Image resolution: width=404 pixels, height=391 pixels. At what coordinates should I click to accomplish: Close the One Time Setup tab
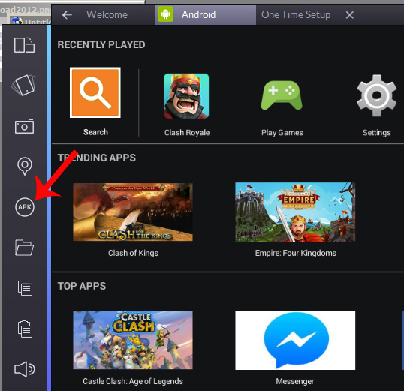tap(349, 15)
